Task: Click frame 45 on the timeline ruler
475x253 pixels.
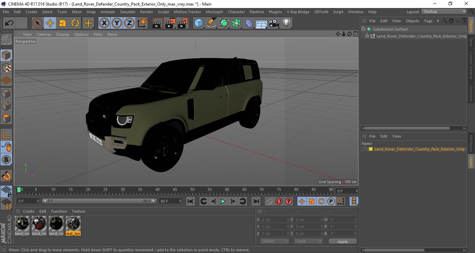Action: tap(158, 190)
